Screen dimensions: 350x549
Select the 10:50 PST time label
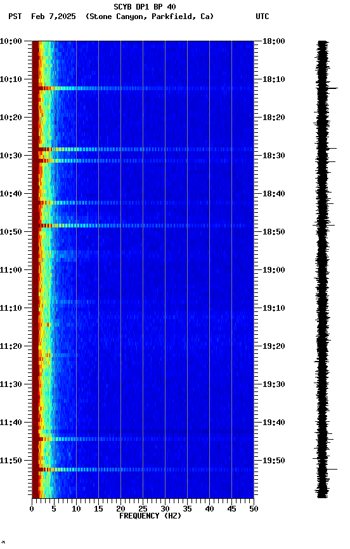(11, 232)
